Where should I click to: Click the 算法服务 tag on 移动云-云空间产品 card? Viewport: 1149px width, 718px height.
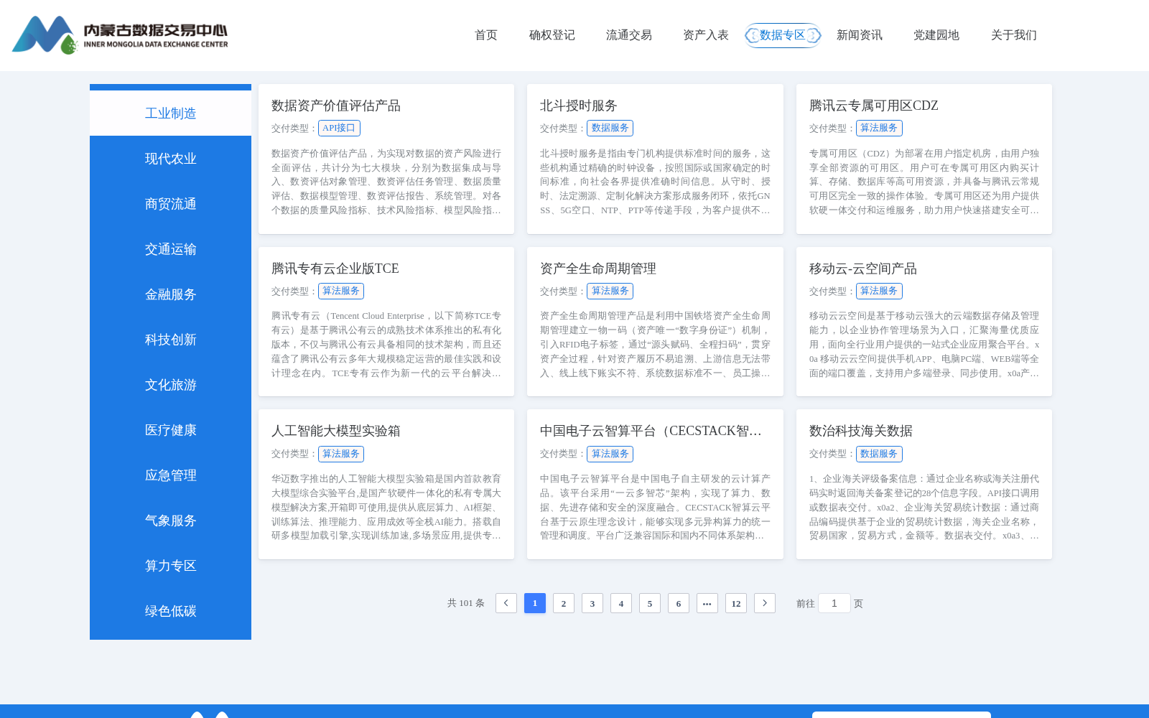pos(879,291)
